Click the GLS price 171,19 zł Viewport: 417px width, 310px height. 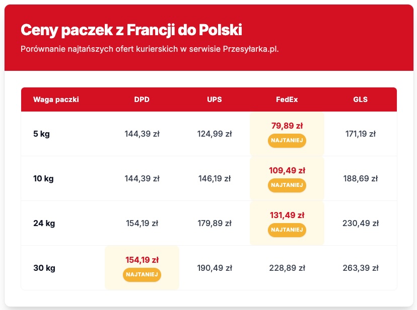pos(361,134)
